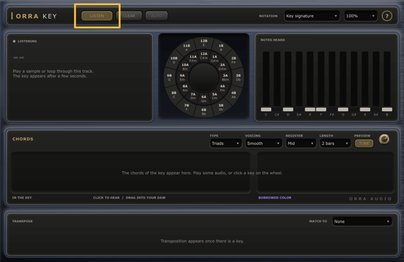Screen dimensions: 404x262
Task: Toggle the LISTEN button
Action: coord(97,16)
